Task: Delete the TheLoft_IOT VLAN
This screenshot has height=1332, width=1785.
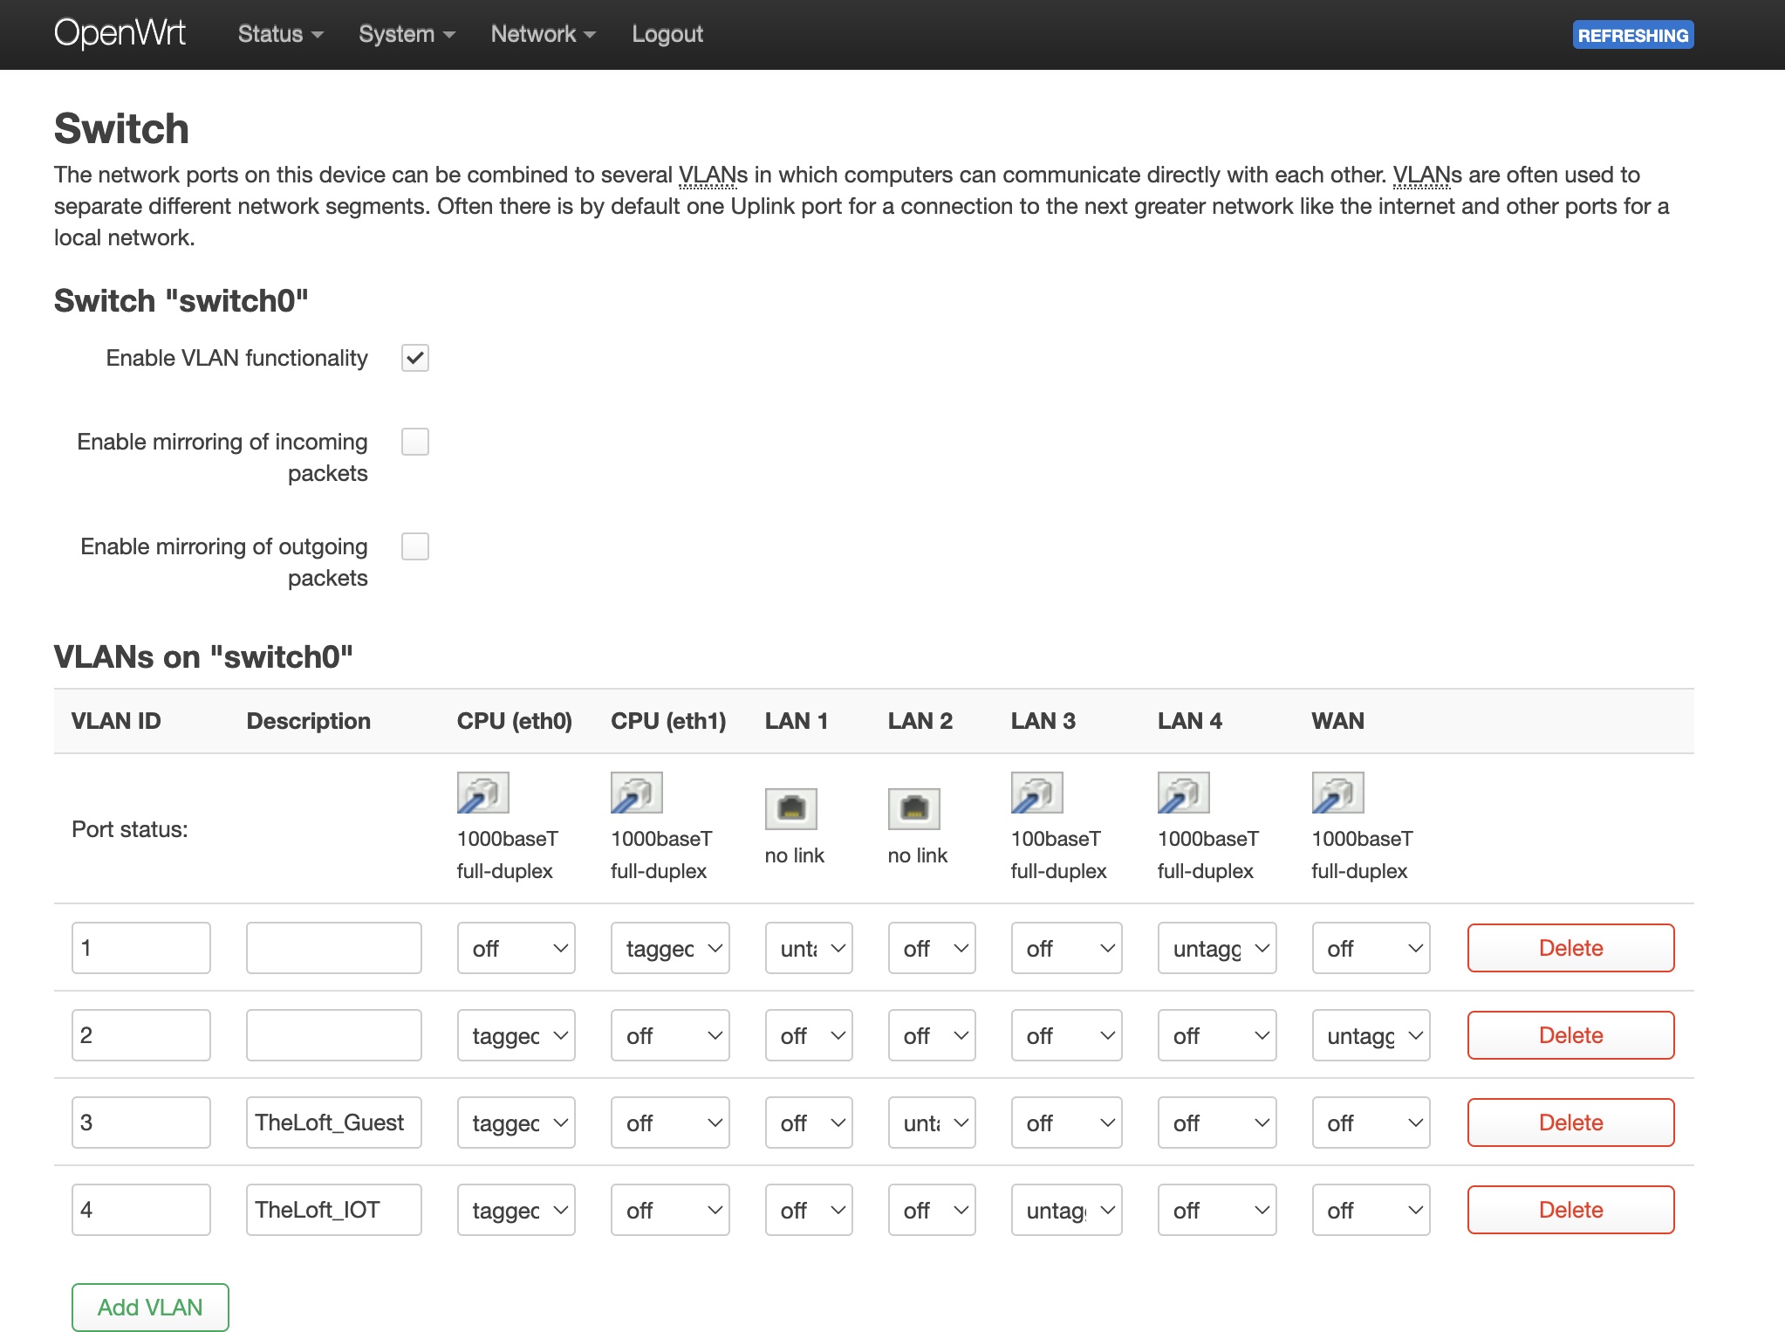Action: 1570,1210
